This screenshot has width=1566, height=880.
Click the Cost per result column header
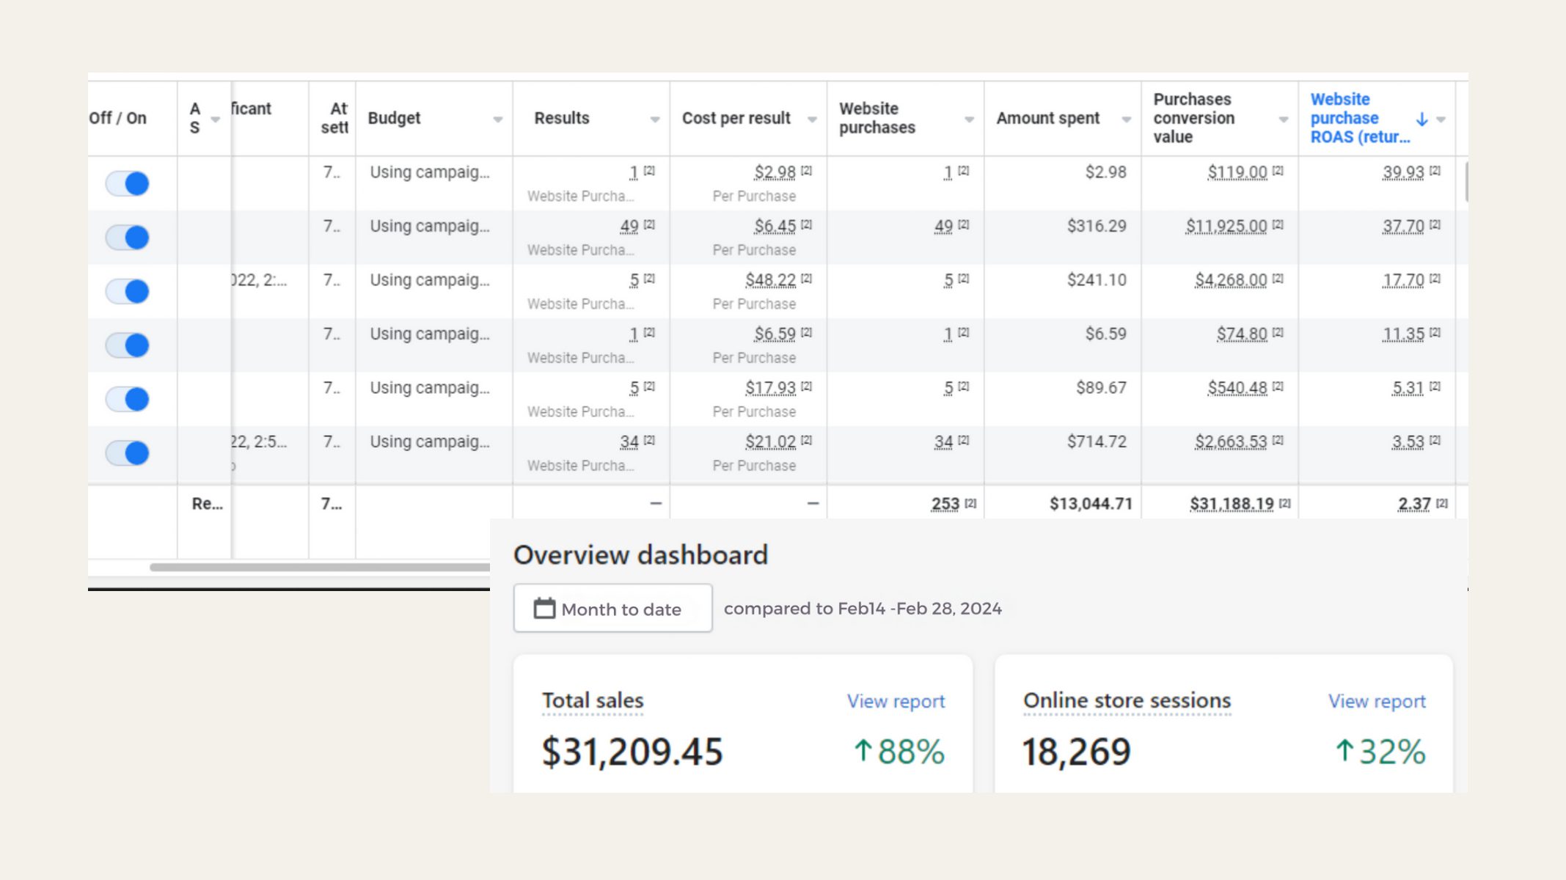[x=736, y=118]
